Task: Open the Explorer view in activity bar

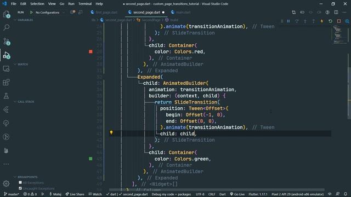Action: click(6, 14)
